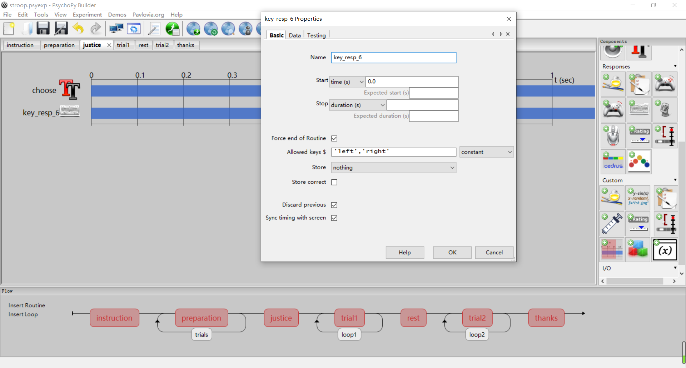Click the Stop duration value field
This screenshot has height=368, width=686.
tap(422, 105)
